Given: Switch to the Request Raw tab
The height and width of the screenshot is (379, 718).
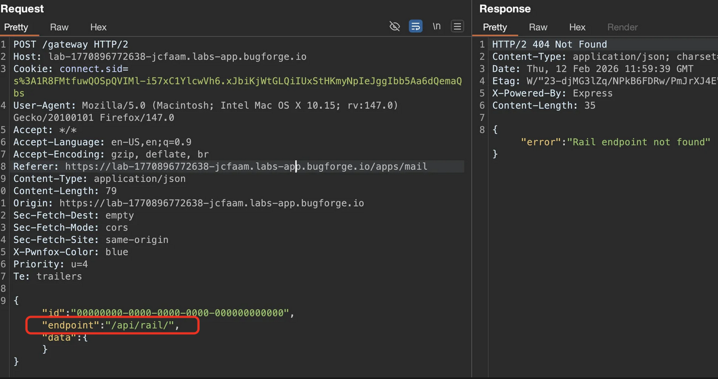Looking at the screenshot, I should pos(59,27).
